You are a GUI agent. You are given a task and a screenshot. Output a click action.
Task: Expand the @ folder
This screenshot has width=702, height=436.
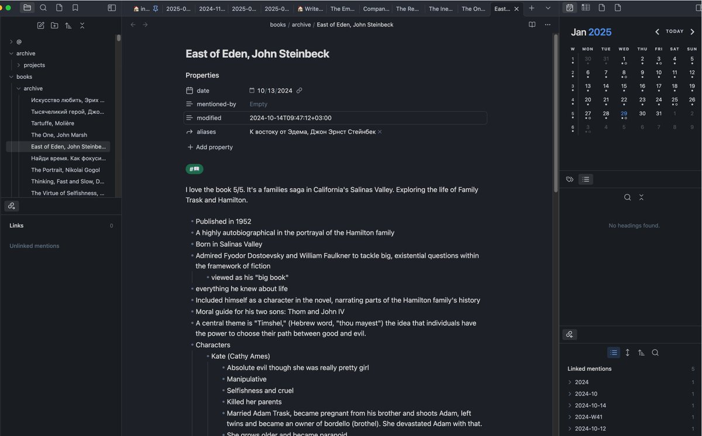click(x=11, y=41)
